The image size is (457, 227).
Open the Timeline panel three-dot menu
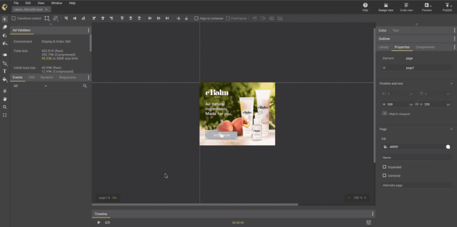click(x=372, y=214)
